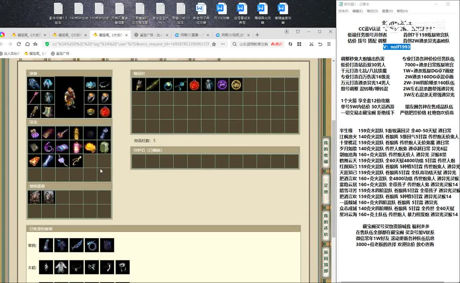Inspect the purple ginseng treasure item
460x283 pixels.
63,161
